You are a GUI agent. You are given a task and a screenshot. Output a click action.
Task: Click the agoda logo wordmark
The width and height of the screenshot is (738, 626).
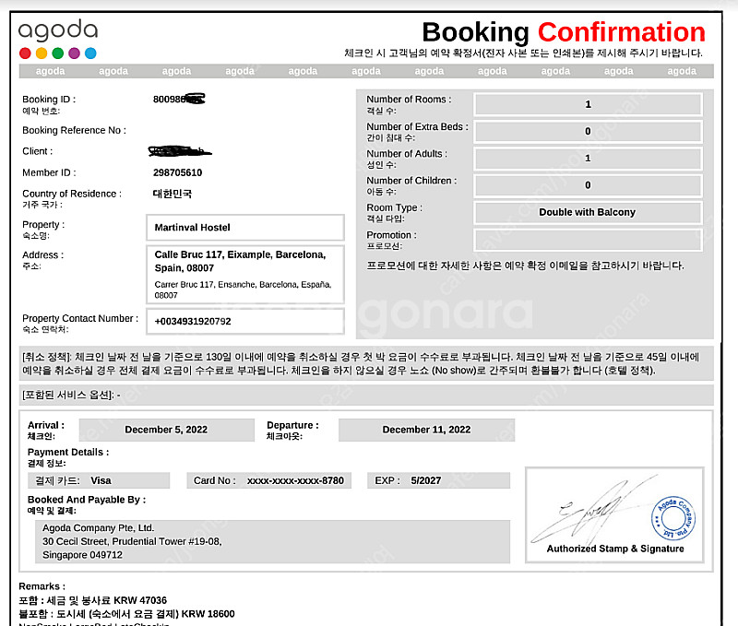click(x=58, y=30)
